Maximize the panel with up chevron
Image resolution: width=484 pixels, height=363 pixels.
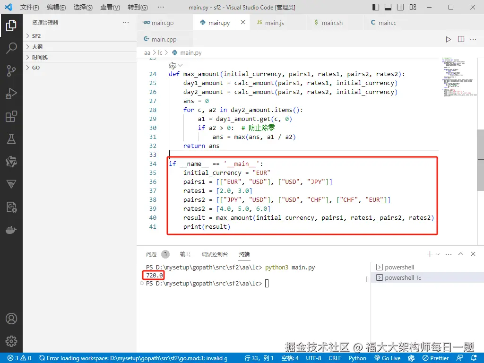(x=461, y=254)
